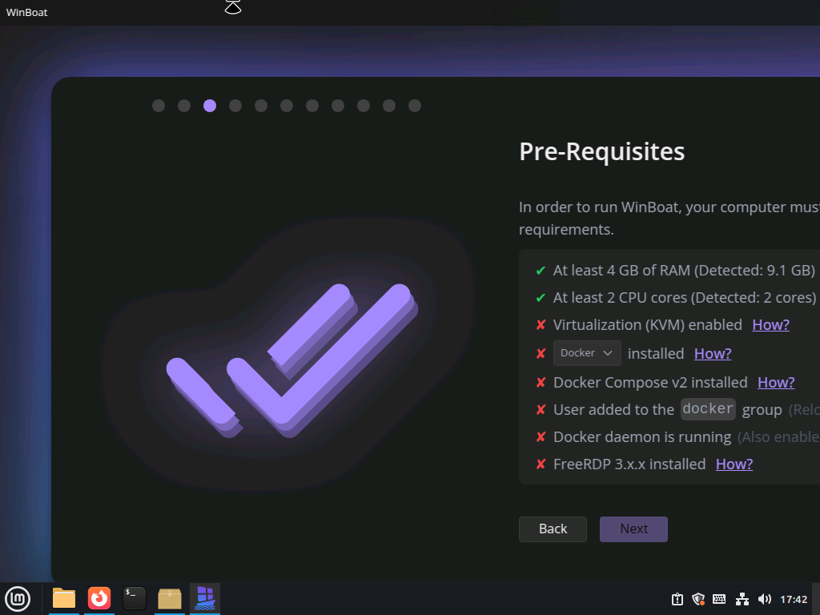Open the volume control in tray

(765, 599)
